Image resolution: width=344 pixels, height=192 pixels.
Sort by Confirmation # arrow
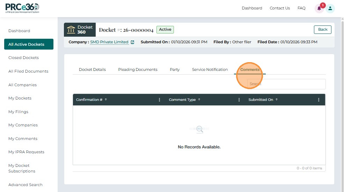click(x=106, y=99)
